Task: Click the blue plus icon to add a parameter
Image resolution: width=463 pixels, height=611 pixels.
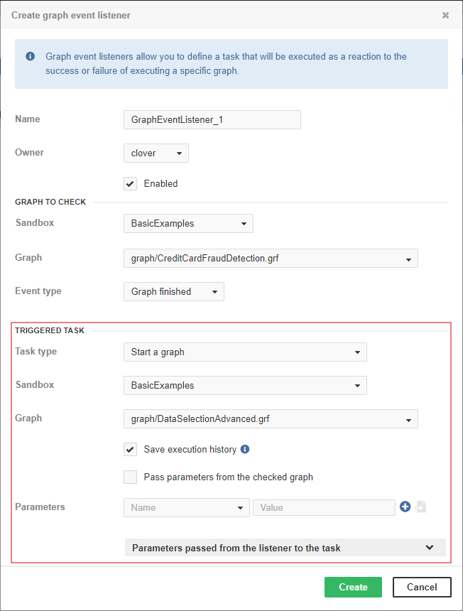Action: click(405, 507)
